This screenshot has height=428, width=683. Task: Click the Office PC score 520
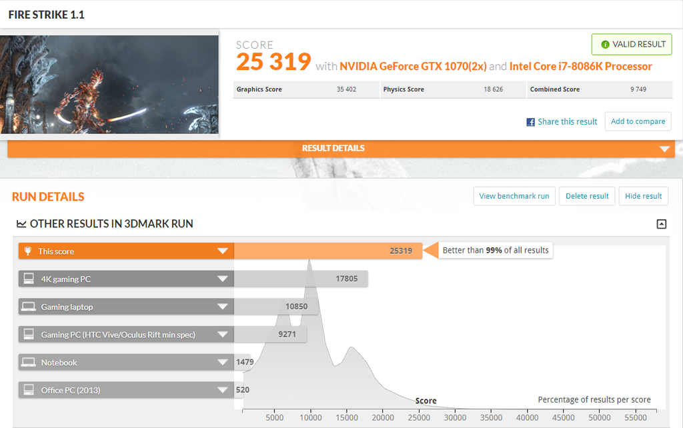[x=243, y=390]
